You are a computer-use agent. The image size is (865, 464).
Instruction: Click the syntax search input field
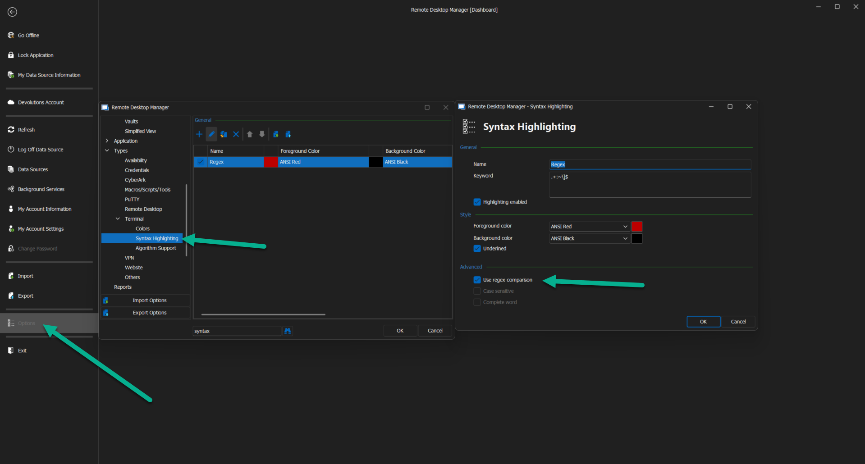237,331
